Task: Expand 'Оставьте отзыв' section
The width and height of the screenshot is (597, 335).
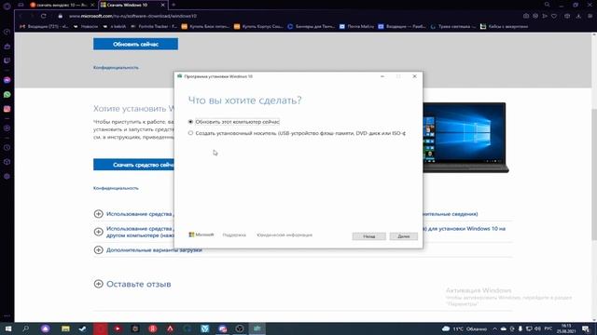Action: tap(98, 284)
